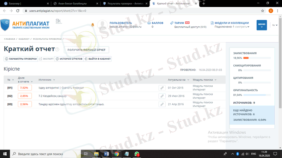View site security lock info
The image size is (282, 158).
[26, 11]
